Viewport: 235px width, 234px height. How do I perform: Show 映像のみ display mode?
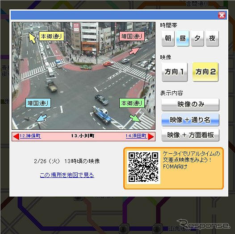coord(190,104)
